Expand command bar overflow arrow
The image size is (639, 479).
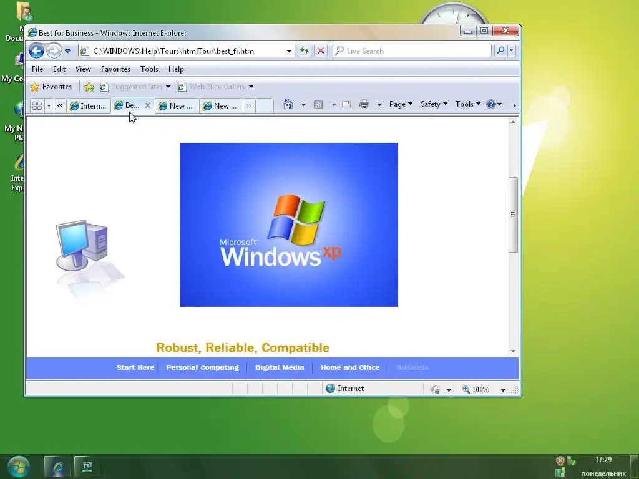pos(514,105)
